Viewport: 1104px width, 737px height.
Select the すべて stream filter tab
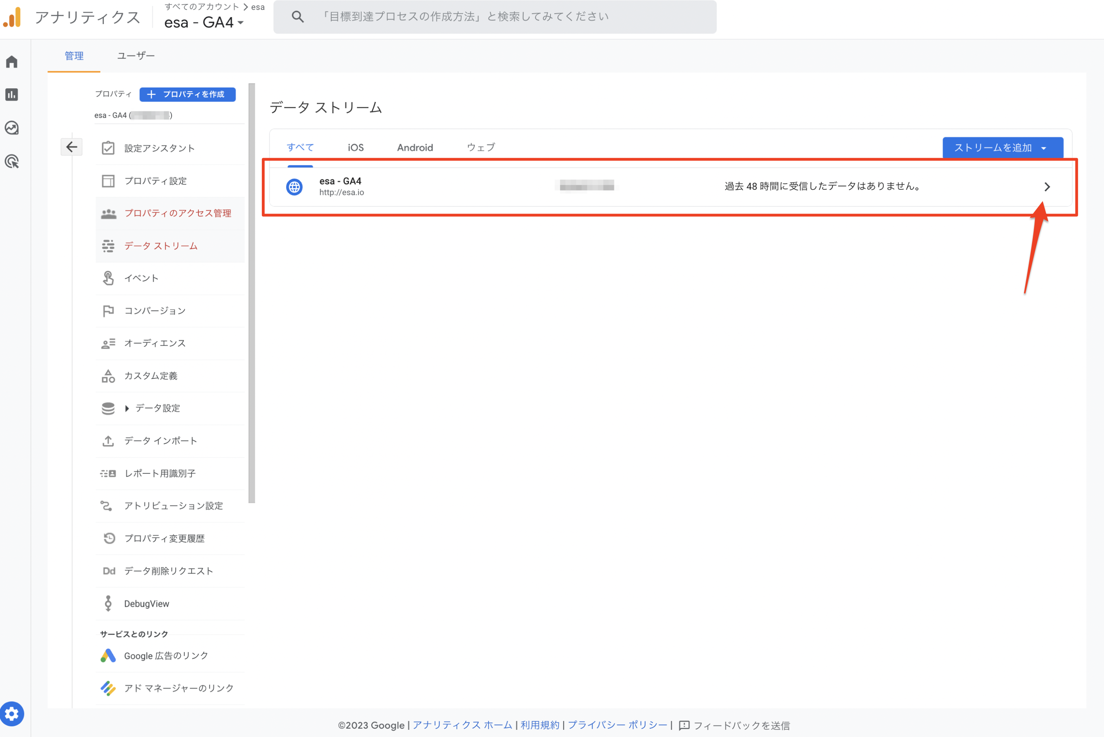click(300, 148)
